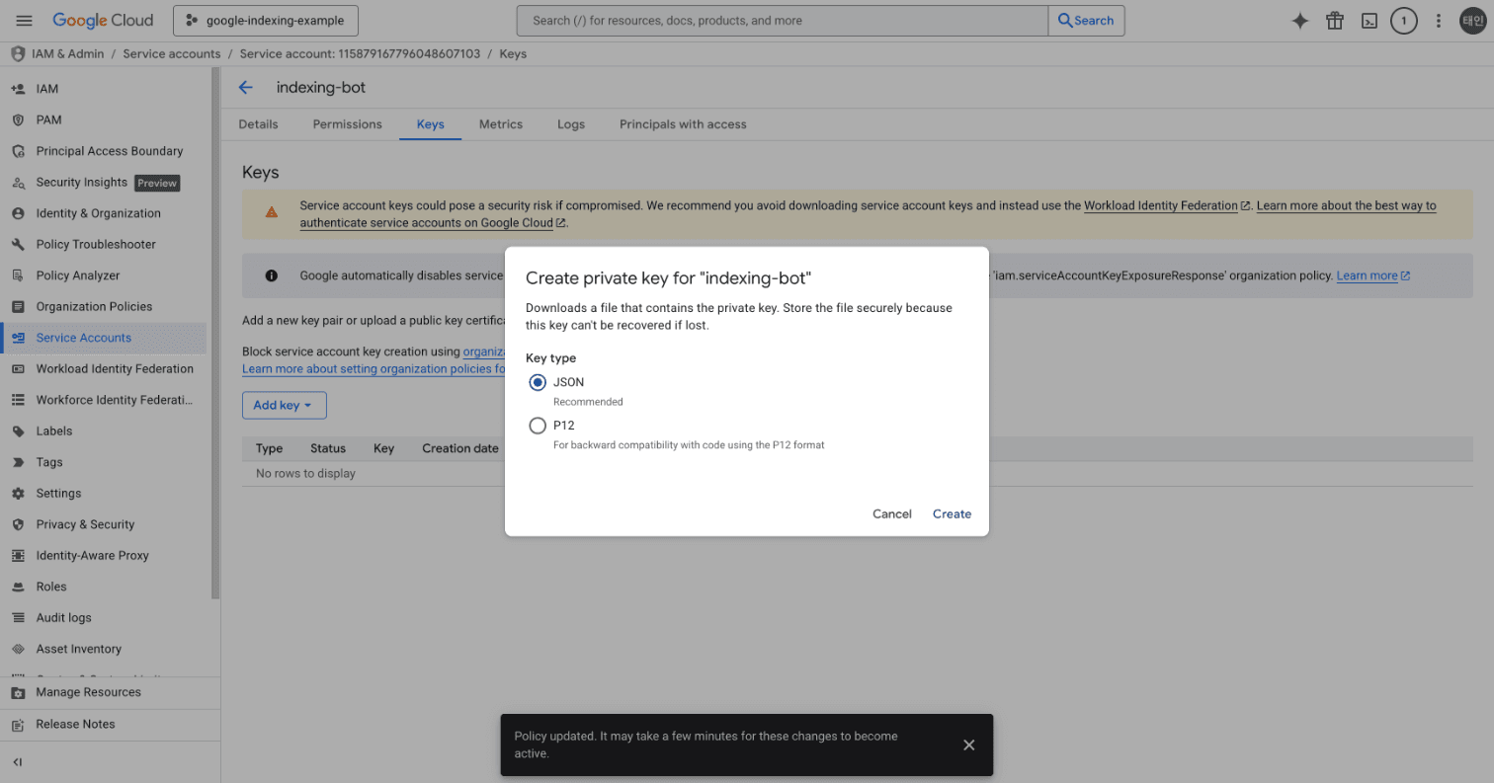
Task: Activate Cloud Shell terminal icon
Action: click(1369, 21)
